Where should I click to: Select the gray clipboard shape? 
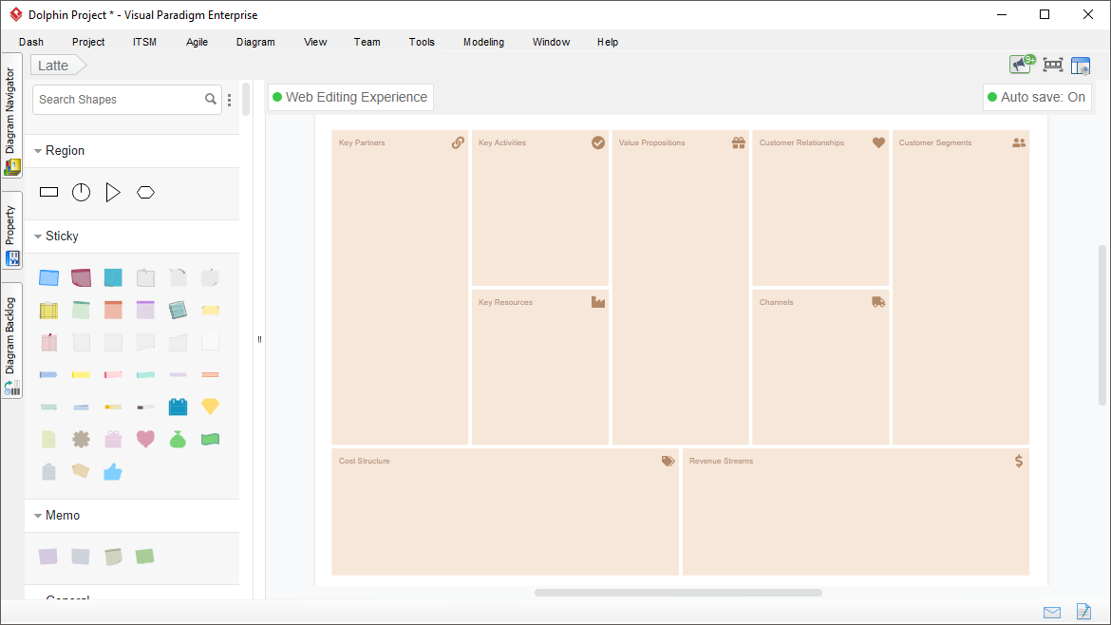48,471
